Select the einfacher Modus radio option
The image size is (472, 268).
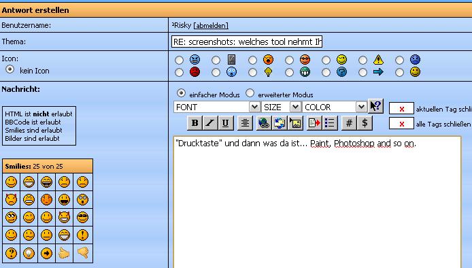[x=181, y=93]
